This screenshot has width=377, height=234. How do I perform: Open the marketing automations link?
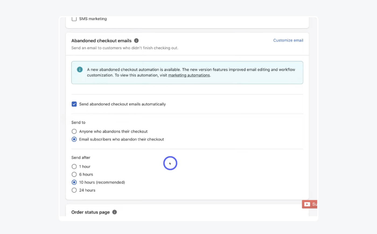point(189,75)
